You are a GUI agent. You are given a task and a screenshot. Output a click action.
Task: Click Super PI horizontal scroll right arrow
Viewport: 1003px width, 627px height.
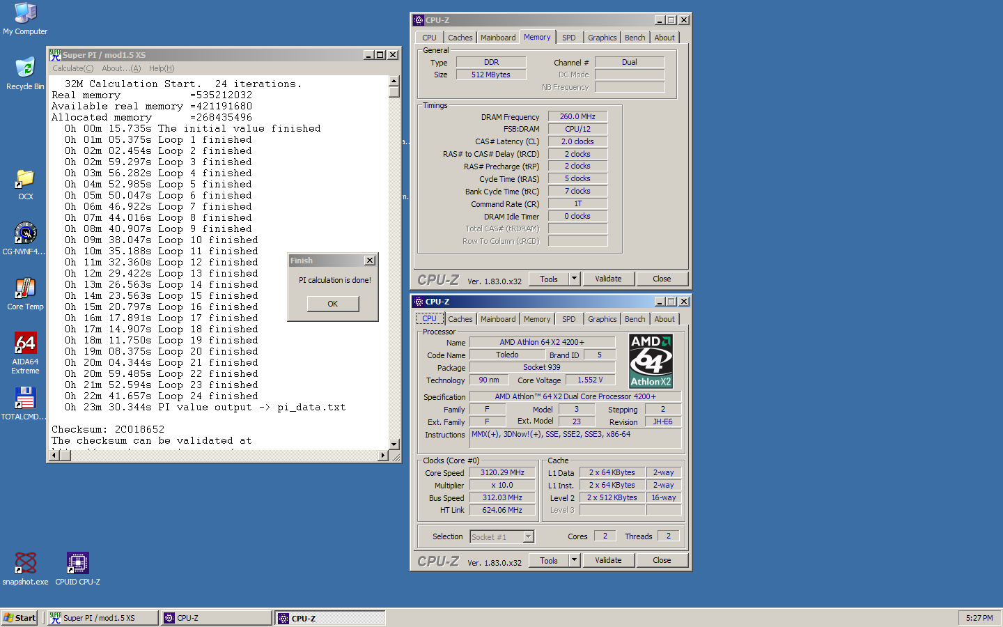pyautogui.click(x=382, y=455)
